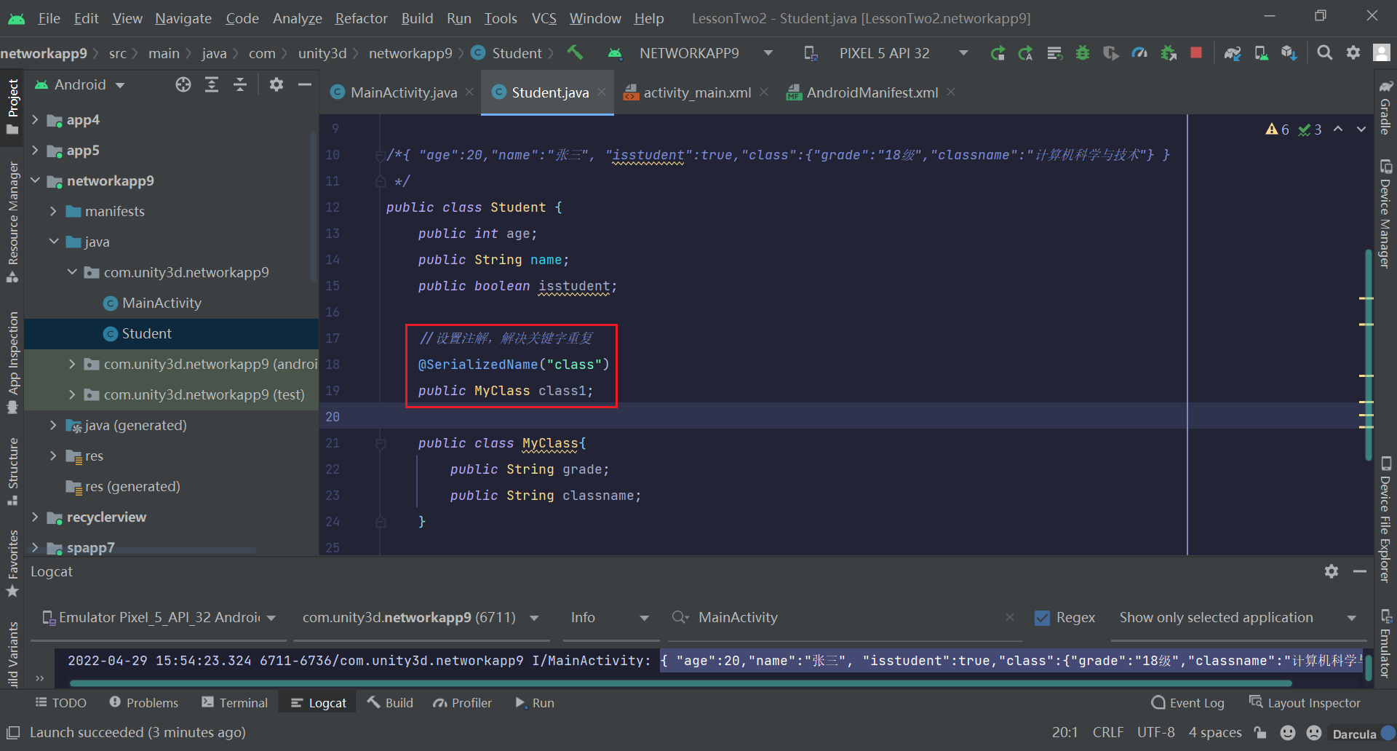Collapse the networkapp9 module
Viewport: 1397px width, 751px height.
pos(35,180)
